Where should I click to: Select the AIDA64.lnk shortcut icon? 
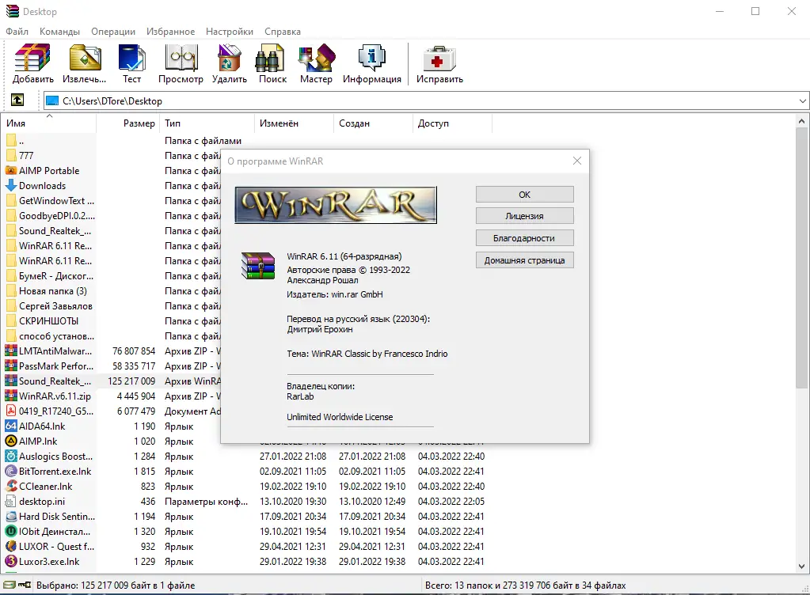[x=11, y=426]
